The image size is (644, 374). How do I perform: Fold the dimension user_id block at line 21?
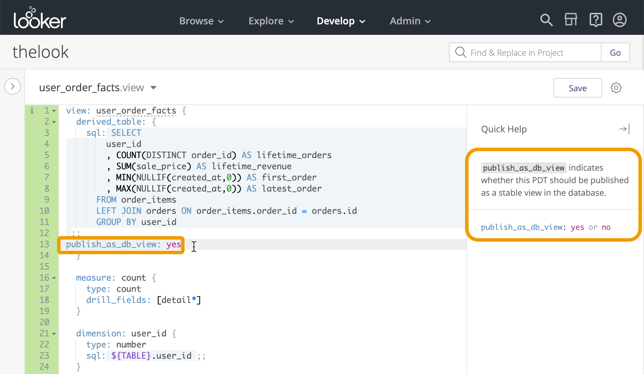coord(54,334)
